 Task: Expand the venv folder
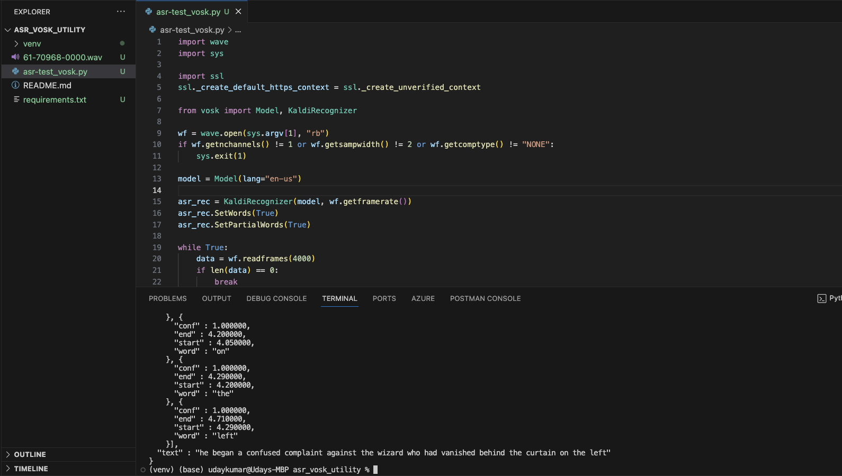16,43
